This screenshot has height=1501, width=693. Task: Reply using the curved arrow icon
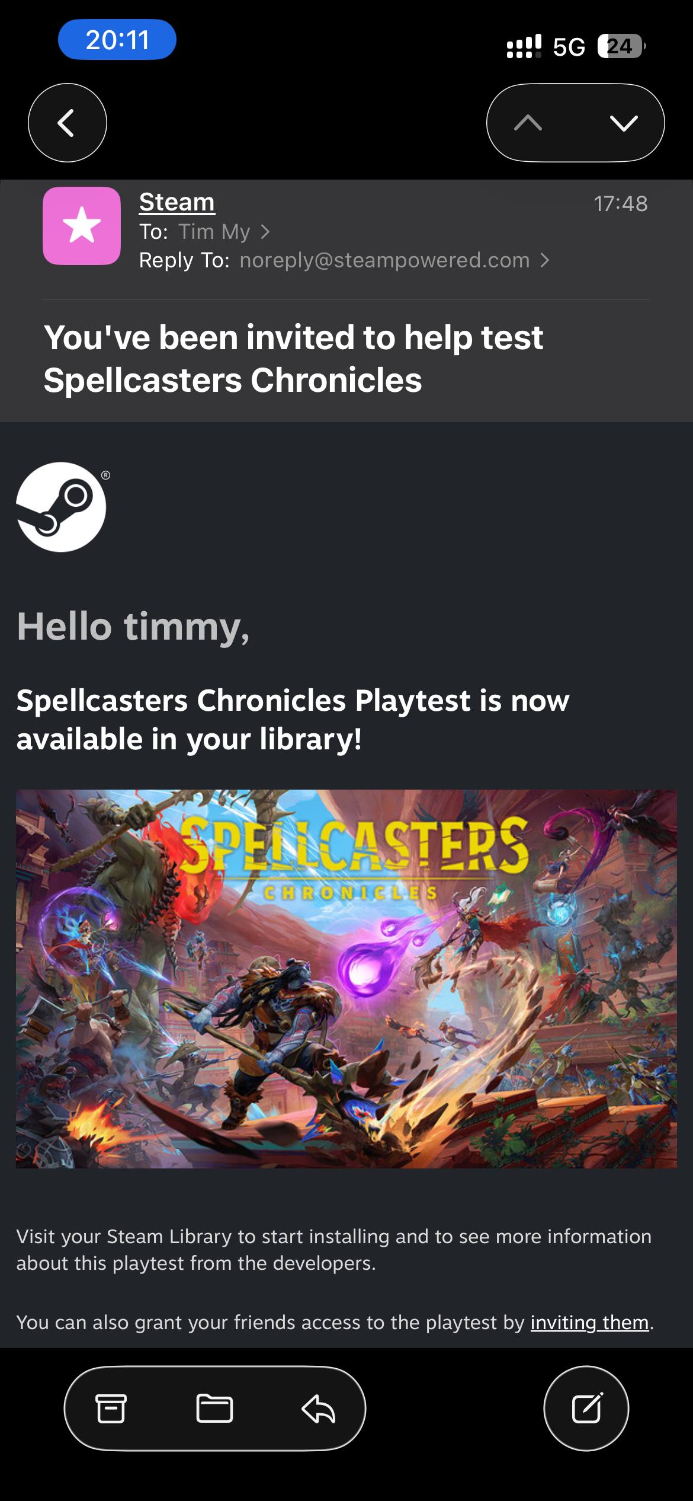[x=319, y=1409]
